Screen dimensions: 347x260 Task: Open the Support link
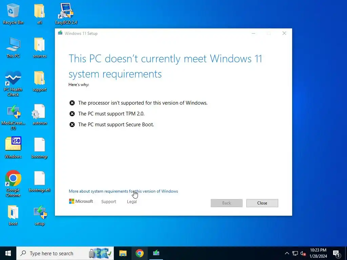tap(109, 202)
